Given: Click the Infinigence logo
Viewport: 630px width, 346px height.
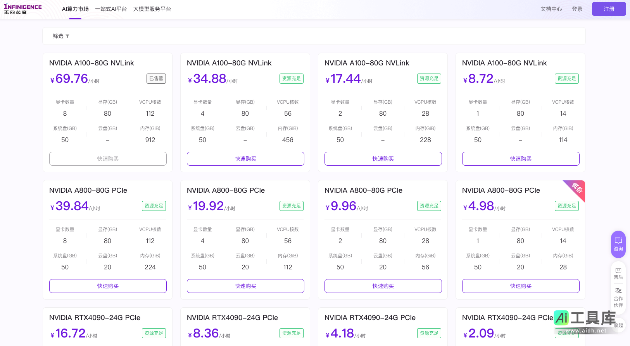Looking at the screenshot, I should [22, 9].
